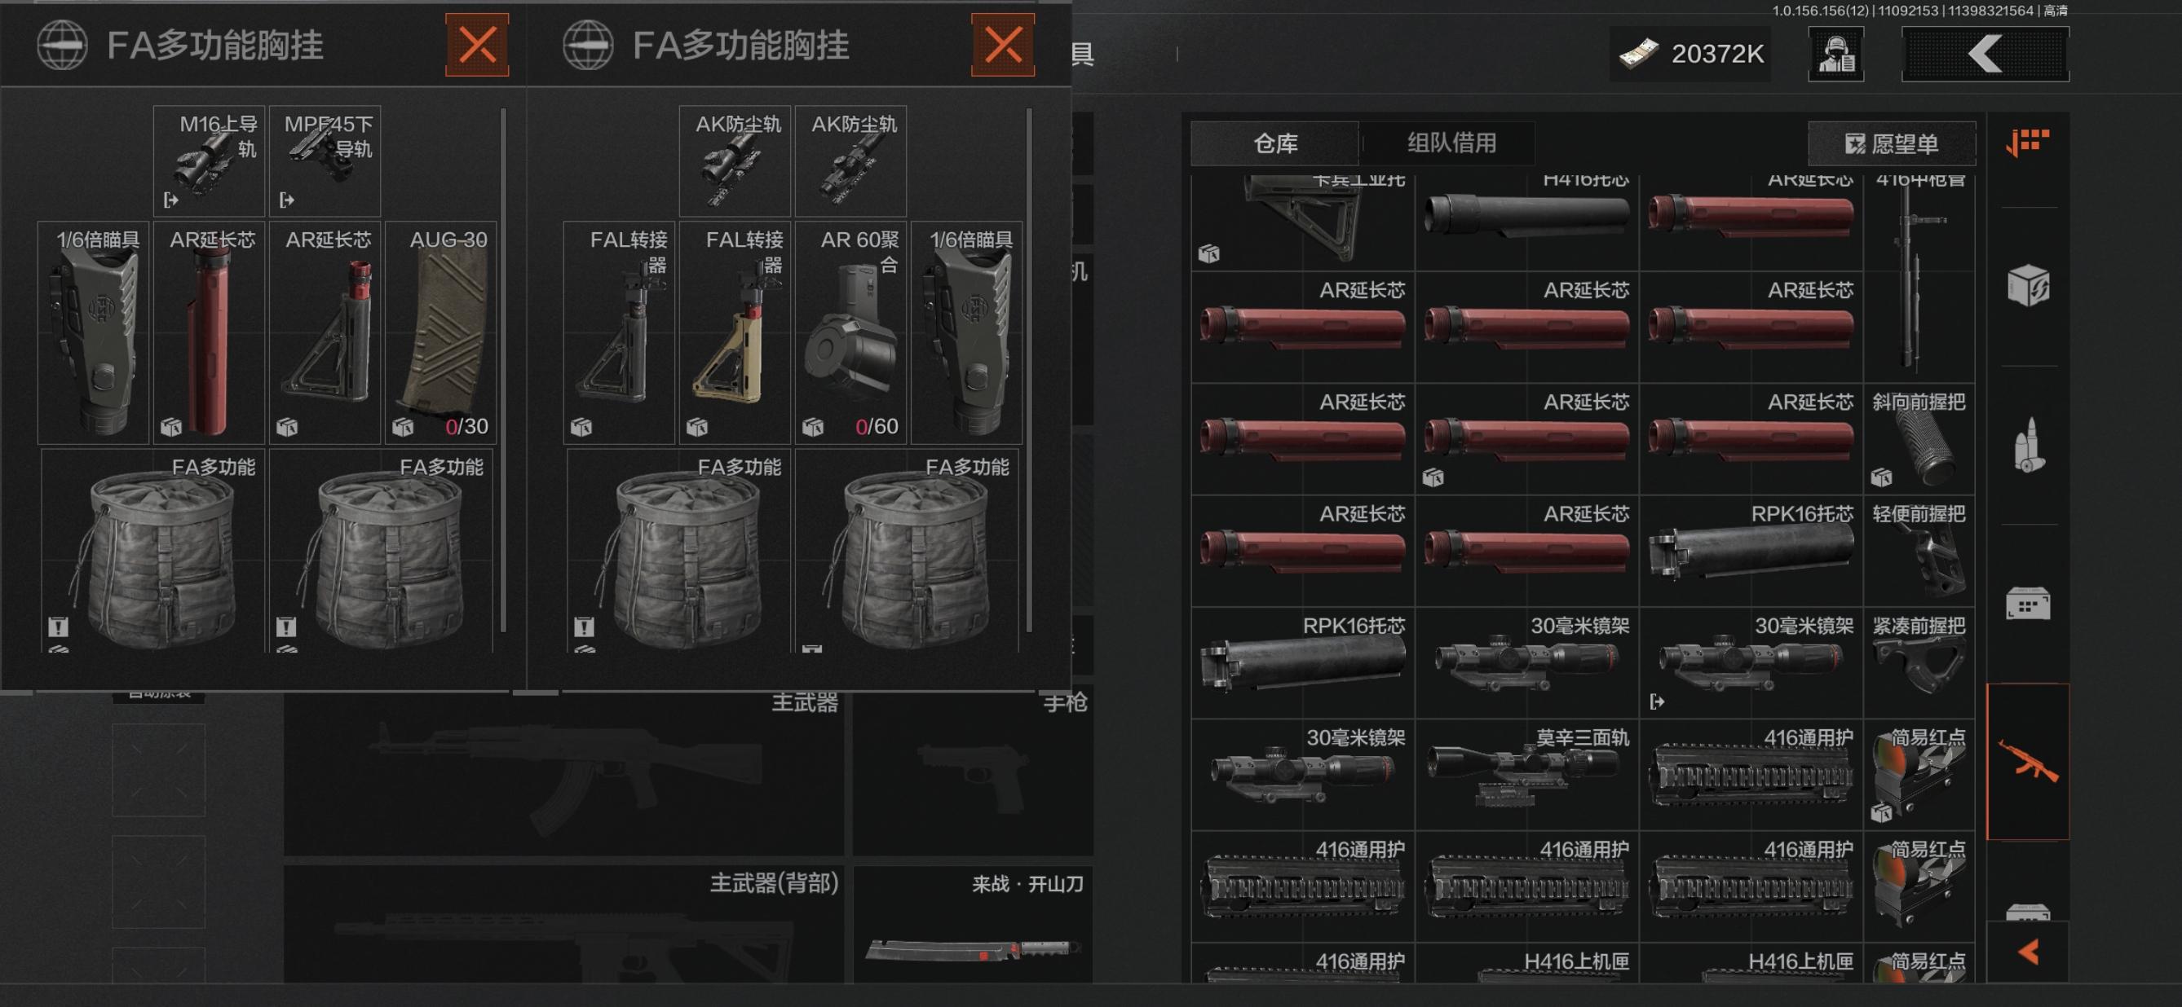Select the ammo box category icon

click(2028, 604)
